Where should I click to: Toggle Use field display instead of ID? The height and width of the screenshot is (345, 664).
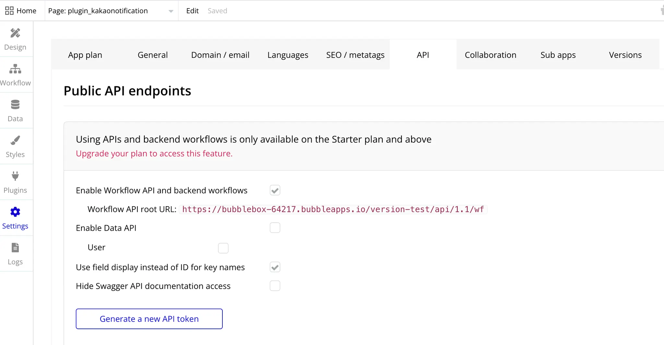coord(275,267)
